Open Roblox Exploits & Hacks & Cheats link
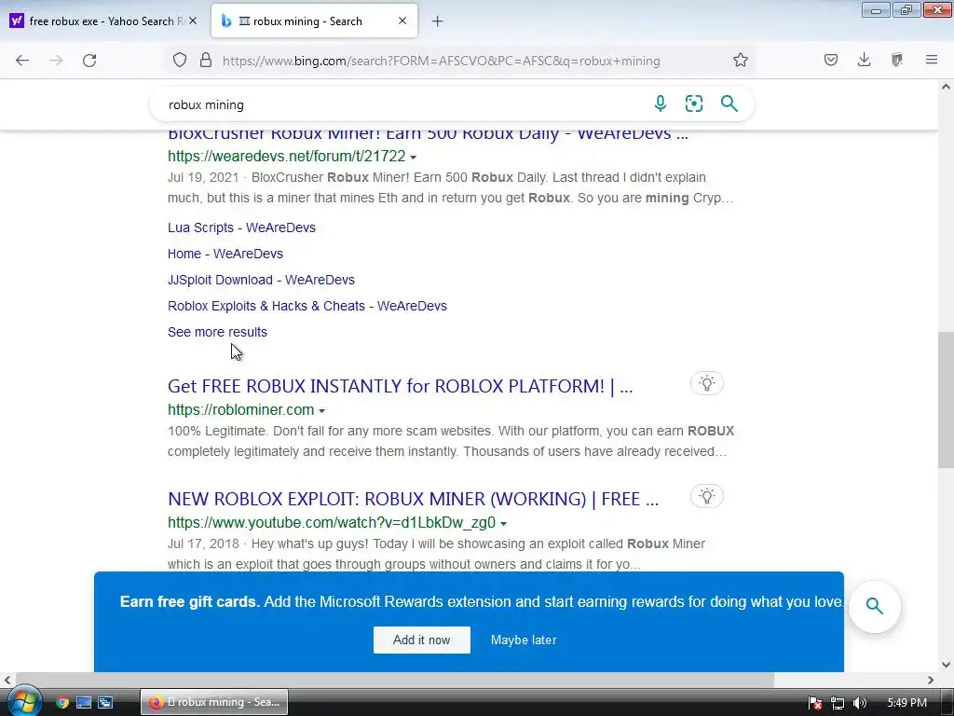 tap(307, 306)
